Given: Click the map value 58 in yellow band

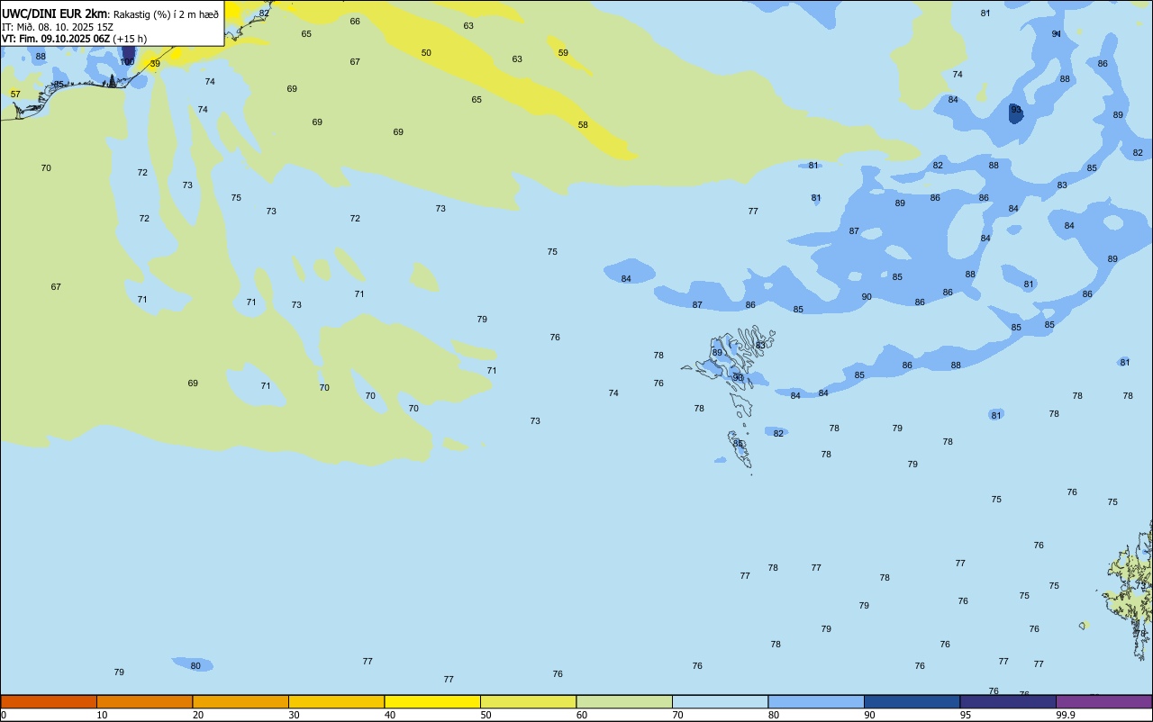Looking at the screenshot, I should pyautogui.click(x=583, y=125).
